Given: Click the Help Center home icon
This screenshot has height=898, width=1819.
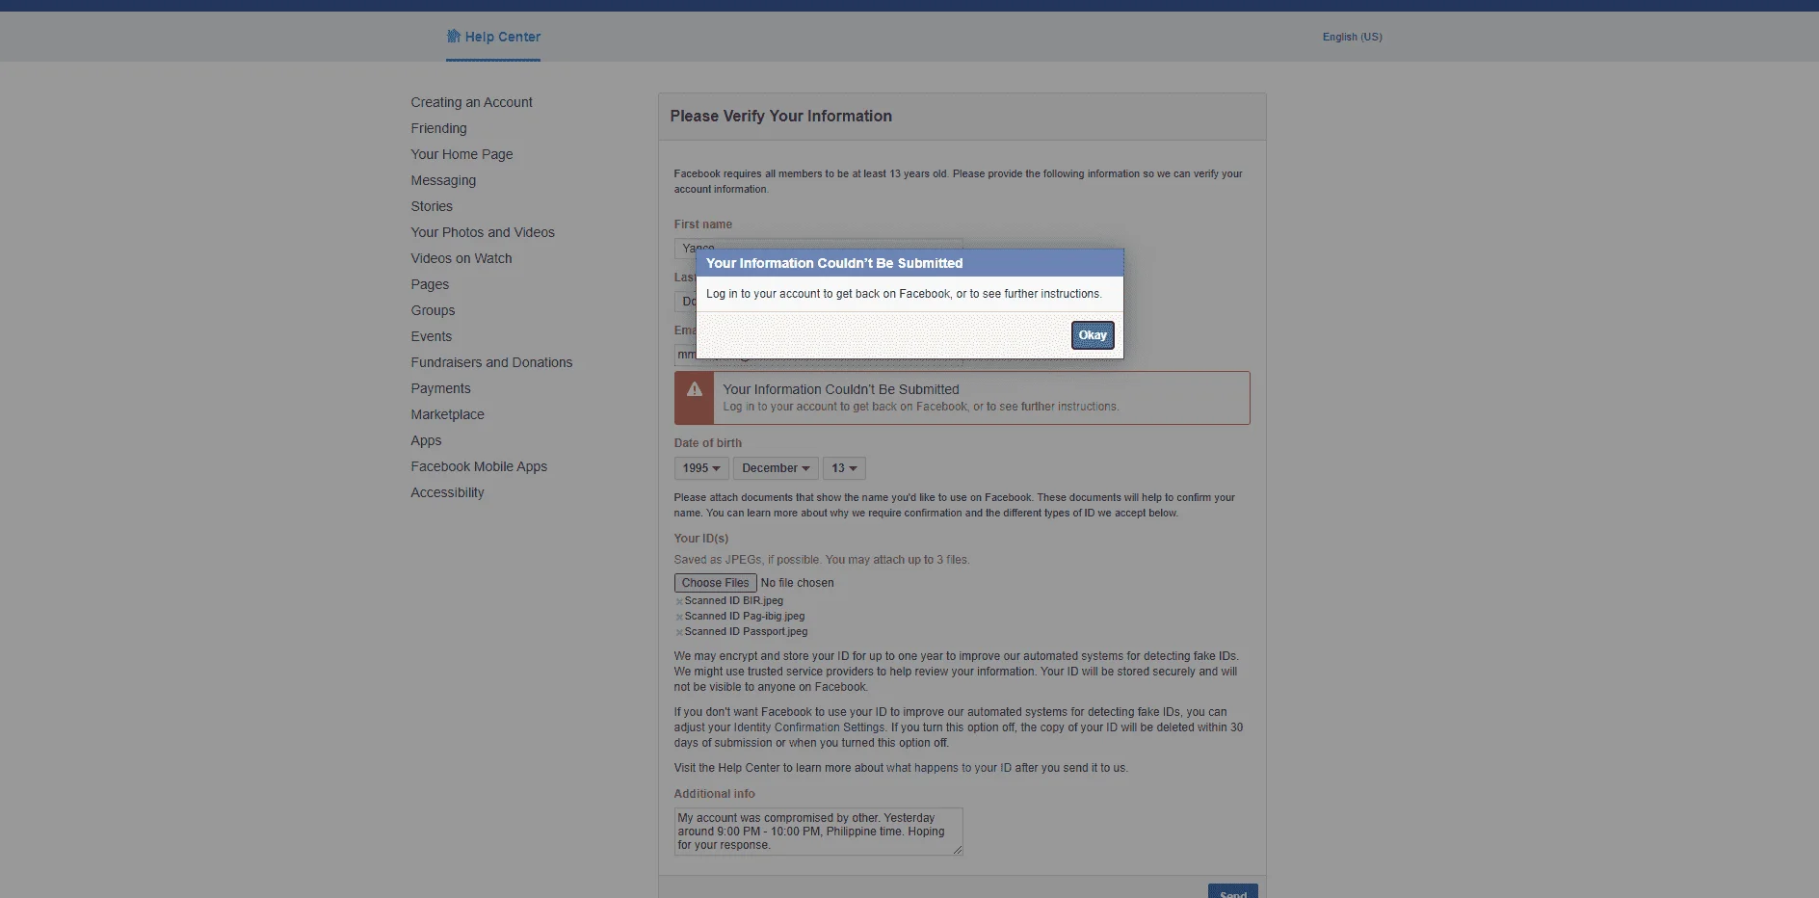Looking at the screenshot, I should (x=453, y=37).
